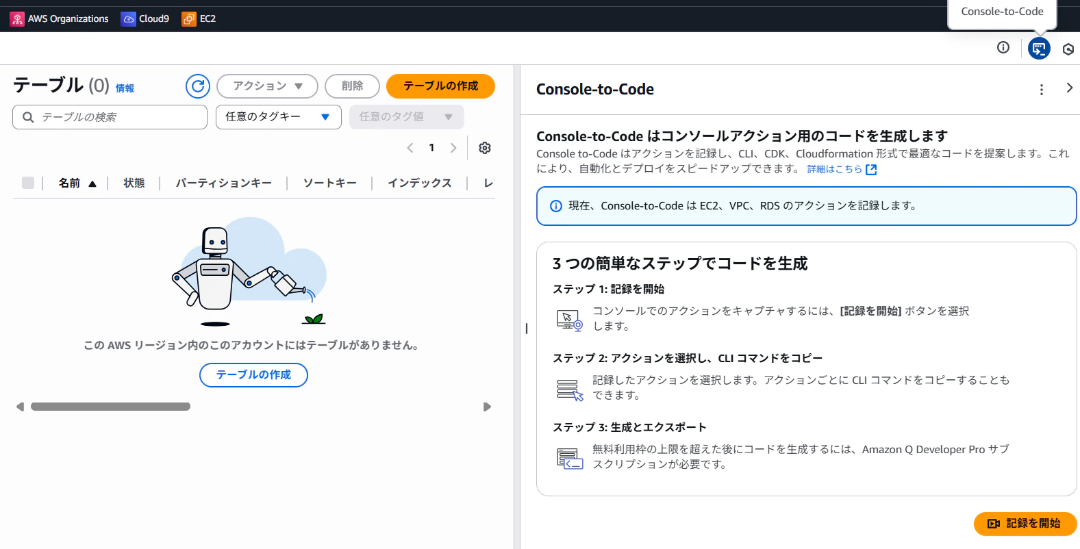Go to previous page of tables
This screenshot has width=1080, height=549.
click(410, 148)
